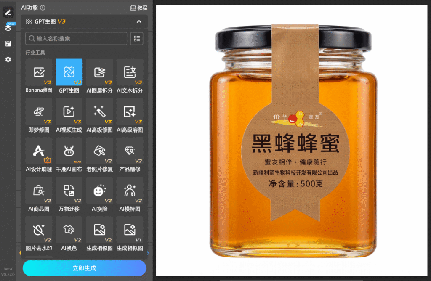Choose the 即梦修图 tool
The width and height of the screenshot is (431, 281).
click(x=39, y=111)
